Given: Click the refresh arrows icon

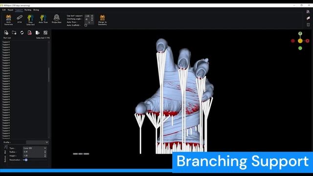Looking at the screenshot, I should point(22,33).
